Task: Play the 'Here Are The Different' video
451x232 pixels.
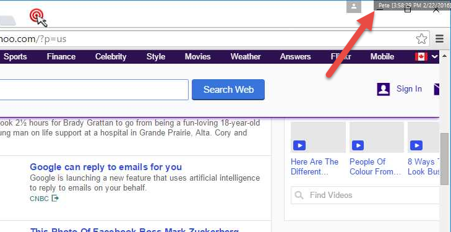Action: click(x=299, y=145)
